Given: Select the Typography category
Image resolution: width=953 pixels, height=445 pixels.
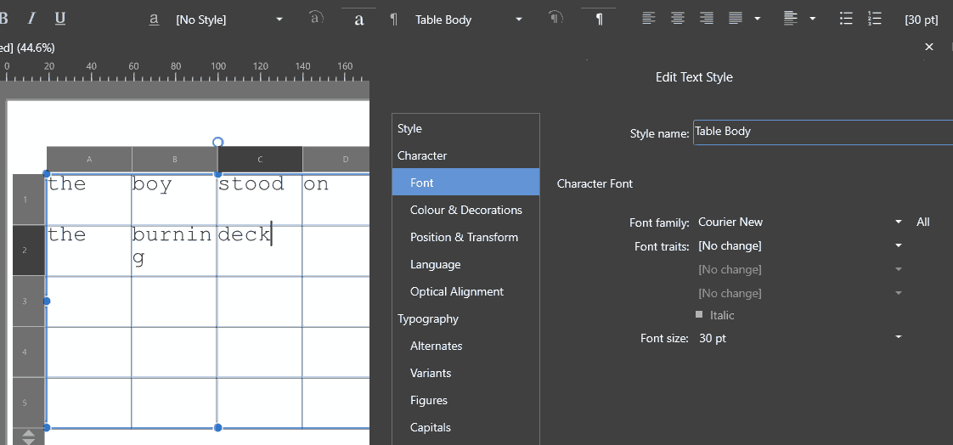Looking at the screenshot, I should pyautogui.click(x=465, y=318).
